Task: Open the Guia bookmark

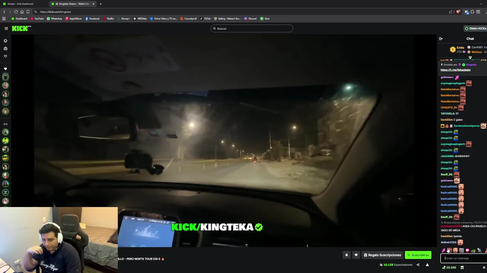Action: 265,19
